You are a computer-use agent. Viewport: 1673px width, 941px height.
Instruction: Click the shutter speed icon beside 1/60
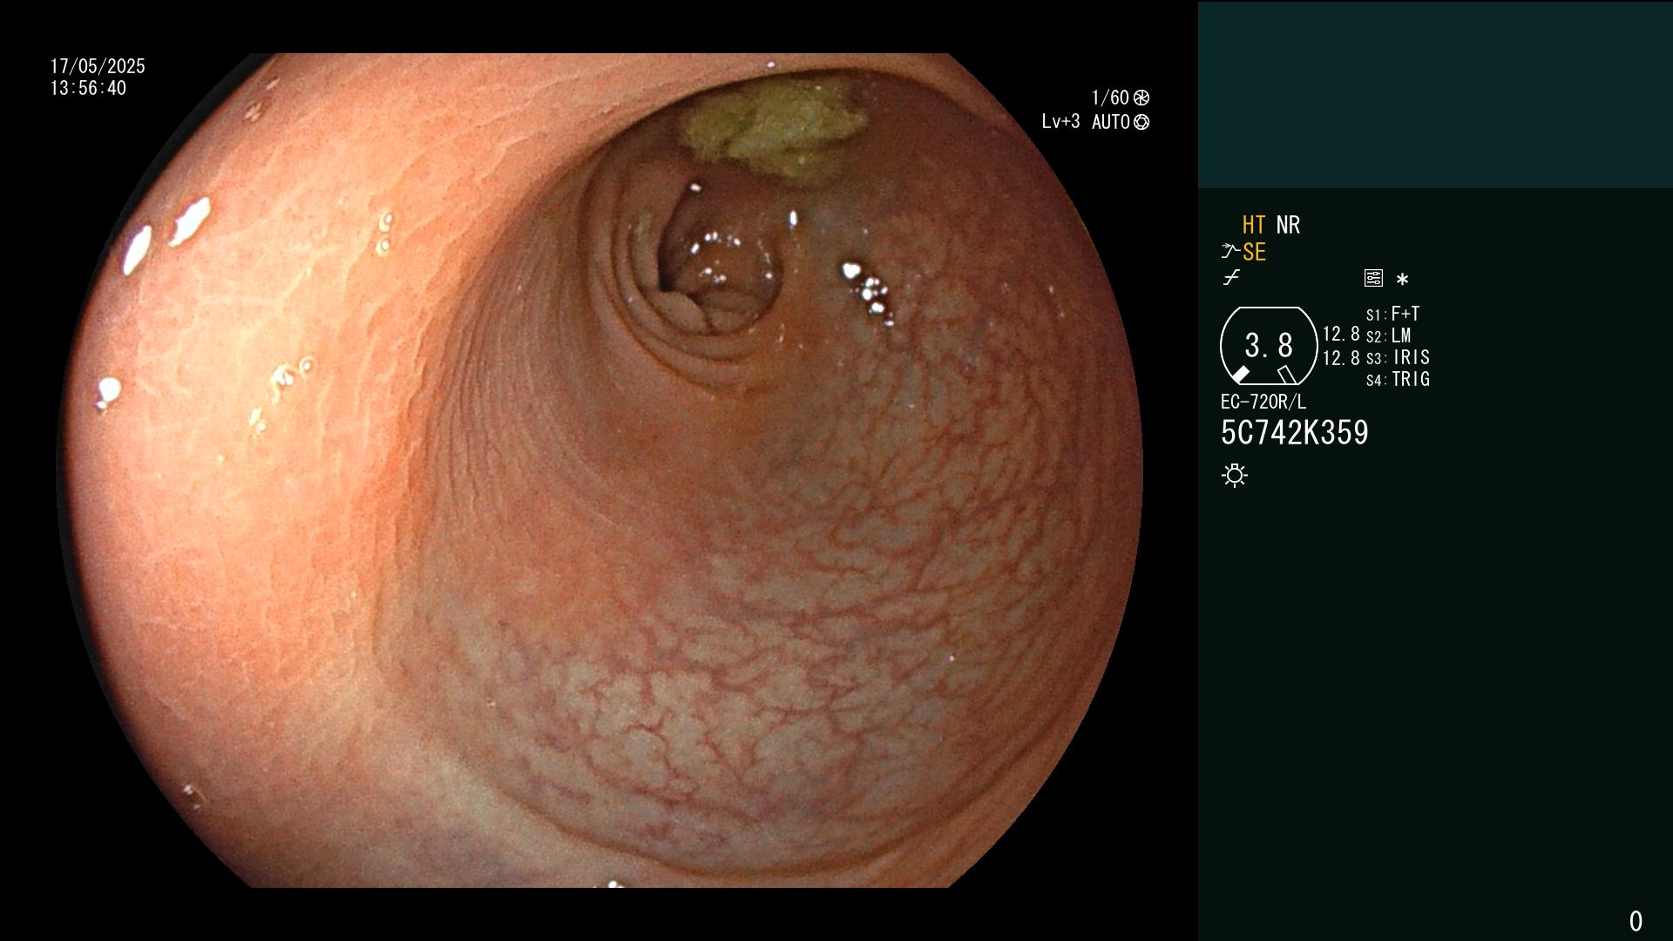pyautogui.click(x=1141, y=98)
